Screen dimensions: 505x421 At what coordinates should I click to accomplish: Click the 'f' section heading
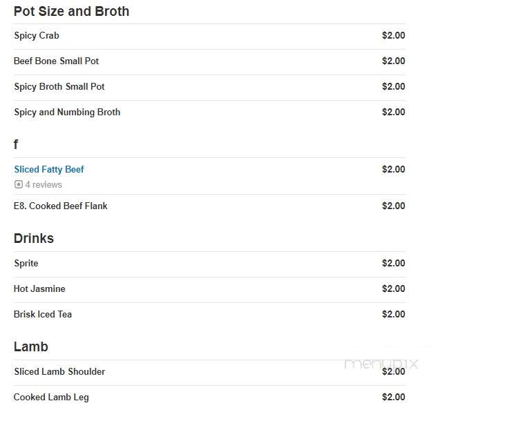coord(16,144)
